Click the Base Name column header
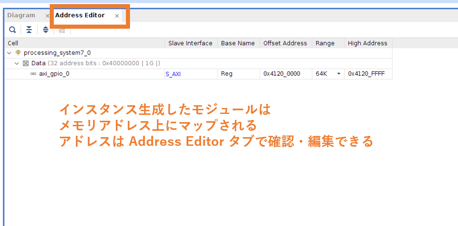 coord(239,43)
